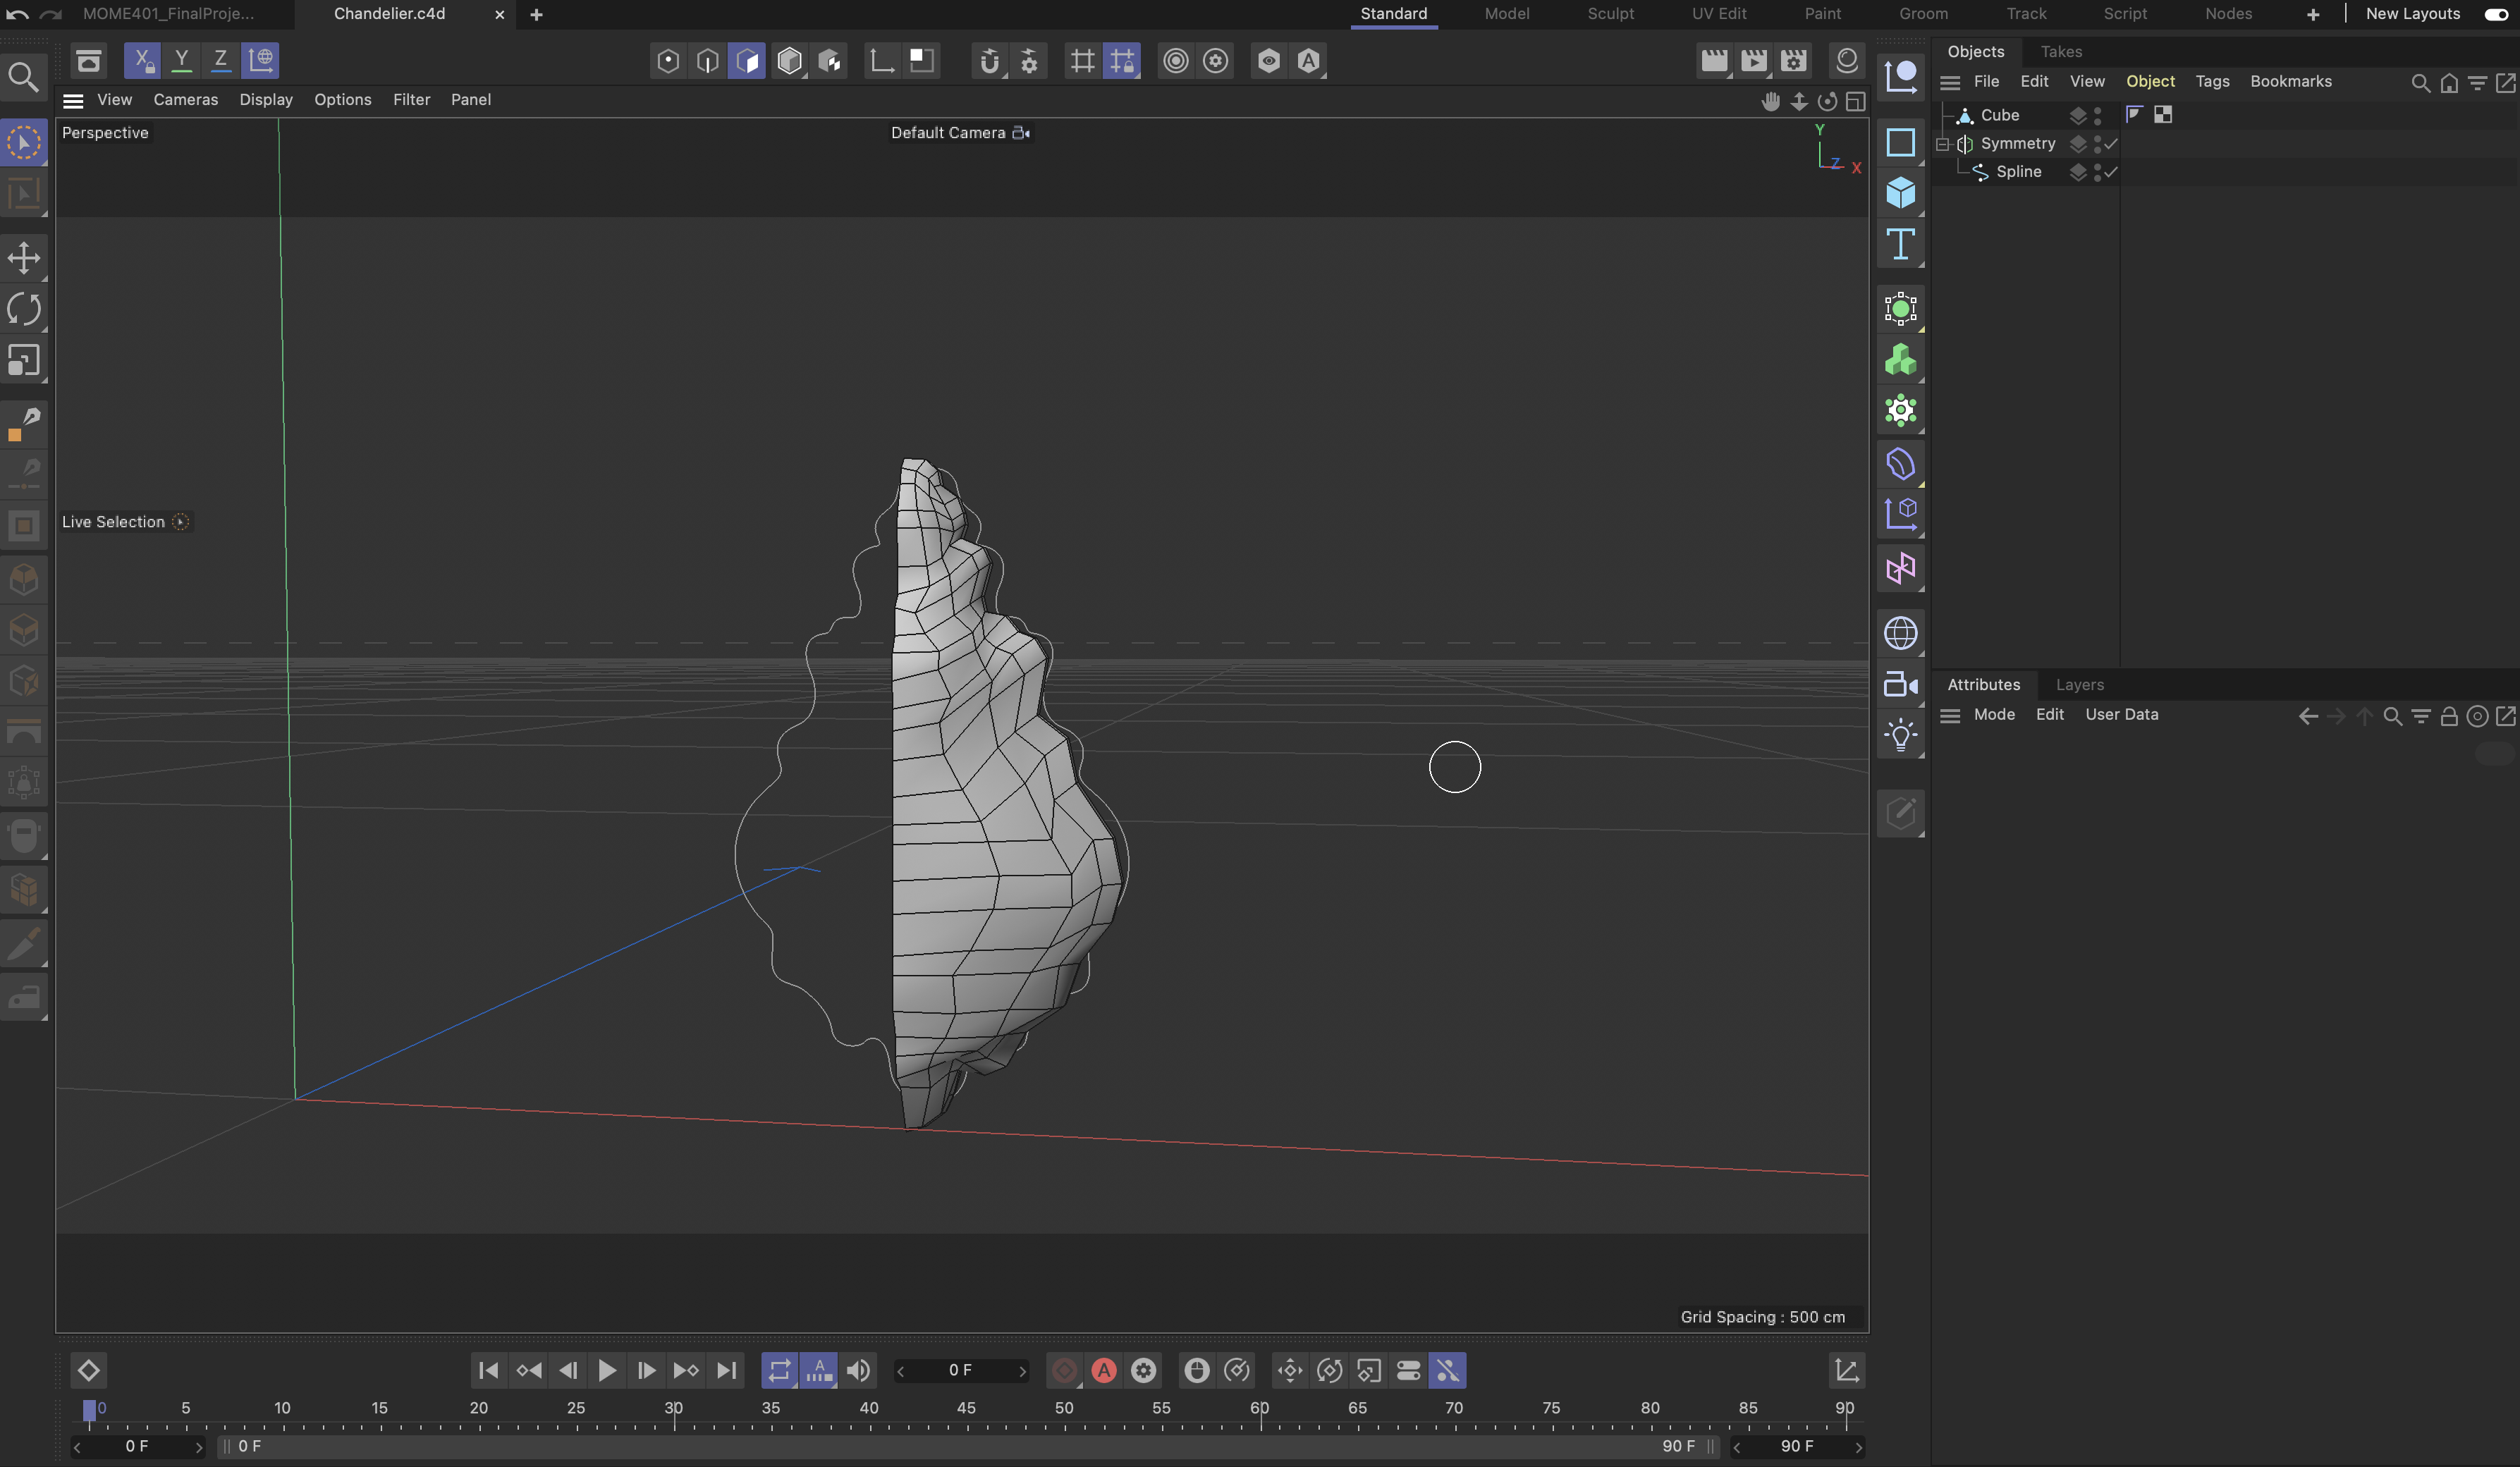
Task: Click the Text spline tool icon
Action: pyautogui.click(x=1900, y=244)
